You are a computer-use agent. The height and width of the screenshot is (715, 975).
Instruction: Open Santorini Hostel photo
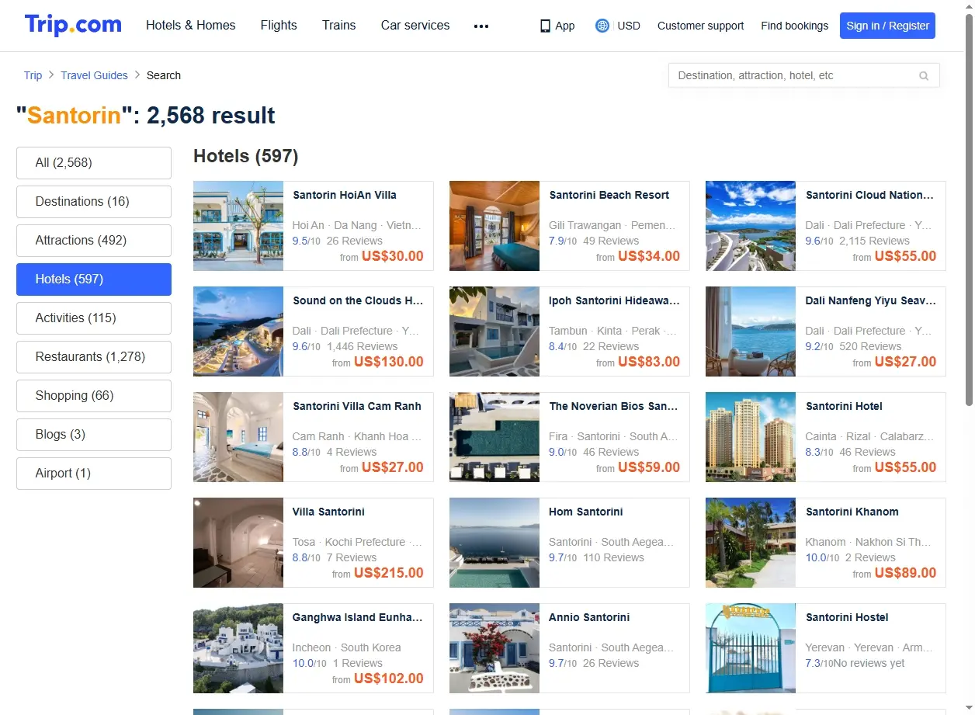point(751,648)
